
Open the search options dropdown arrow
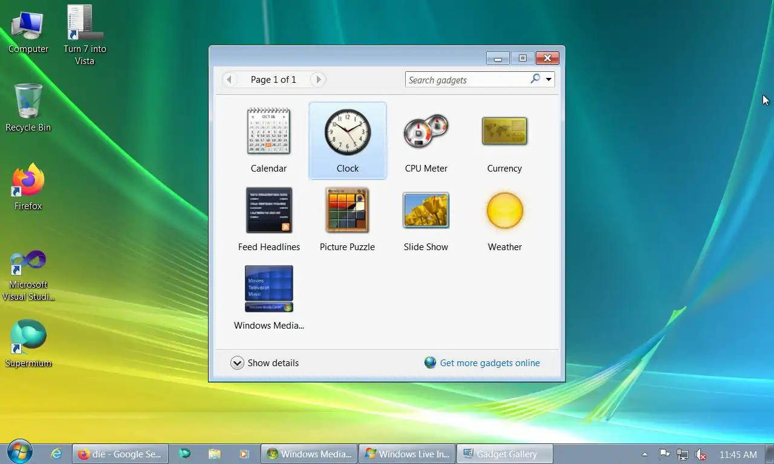548,80
